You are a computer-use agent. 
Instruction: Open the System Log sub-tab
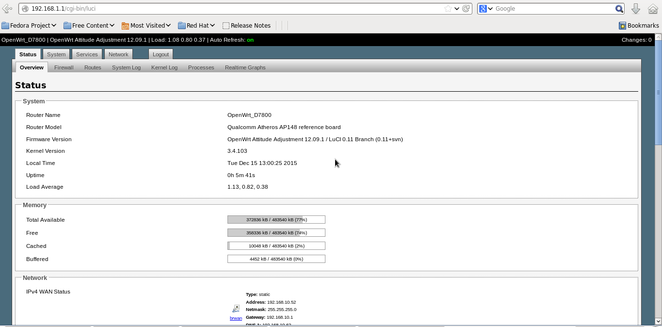[x=126, y=67]
